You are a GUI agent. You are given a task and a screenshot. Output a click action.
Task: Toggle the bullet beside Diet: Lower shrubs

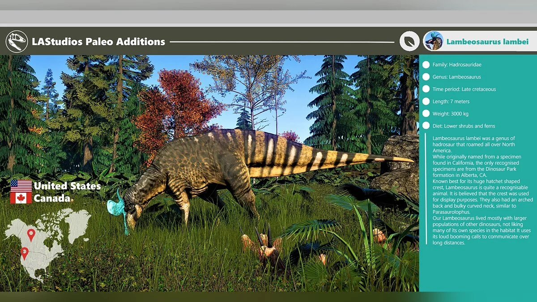click(x=426, y=126)
